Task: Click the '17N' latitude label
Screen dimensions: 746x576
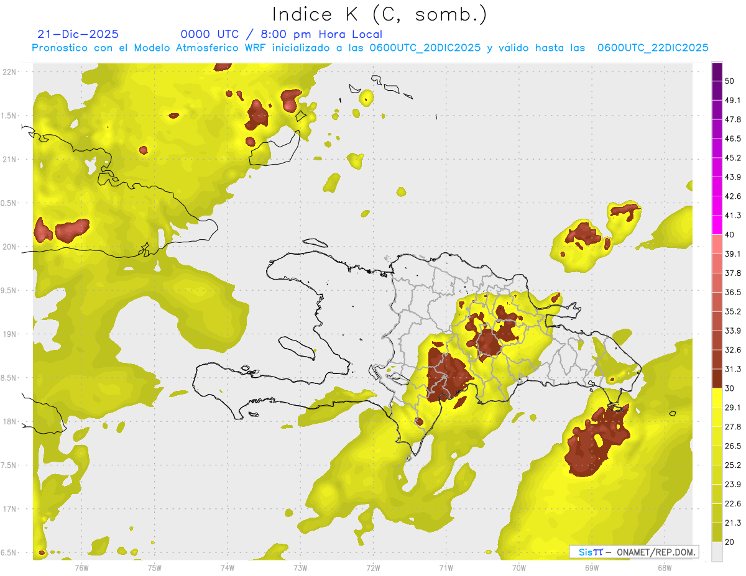Action: 9,509
